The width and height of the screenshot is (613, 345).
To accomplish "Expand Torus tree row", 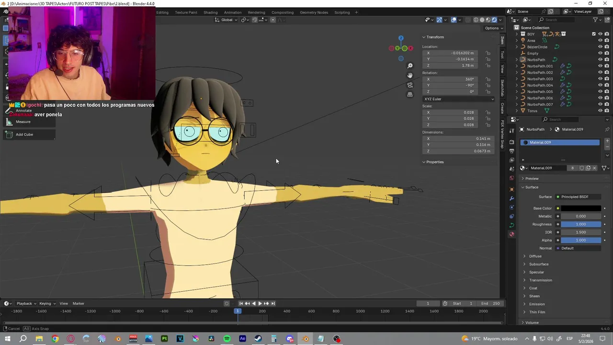I will (517, 111).
